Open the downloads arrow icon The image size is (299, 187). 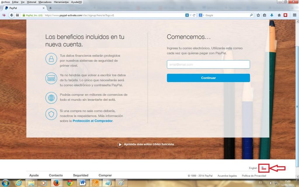[272, 15]
